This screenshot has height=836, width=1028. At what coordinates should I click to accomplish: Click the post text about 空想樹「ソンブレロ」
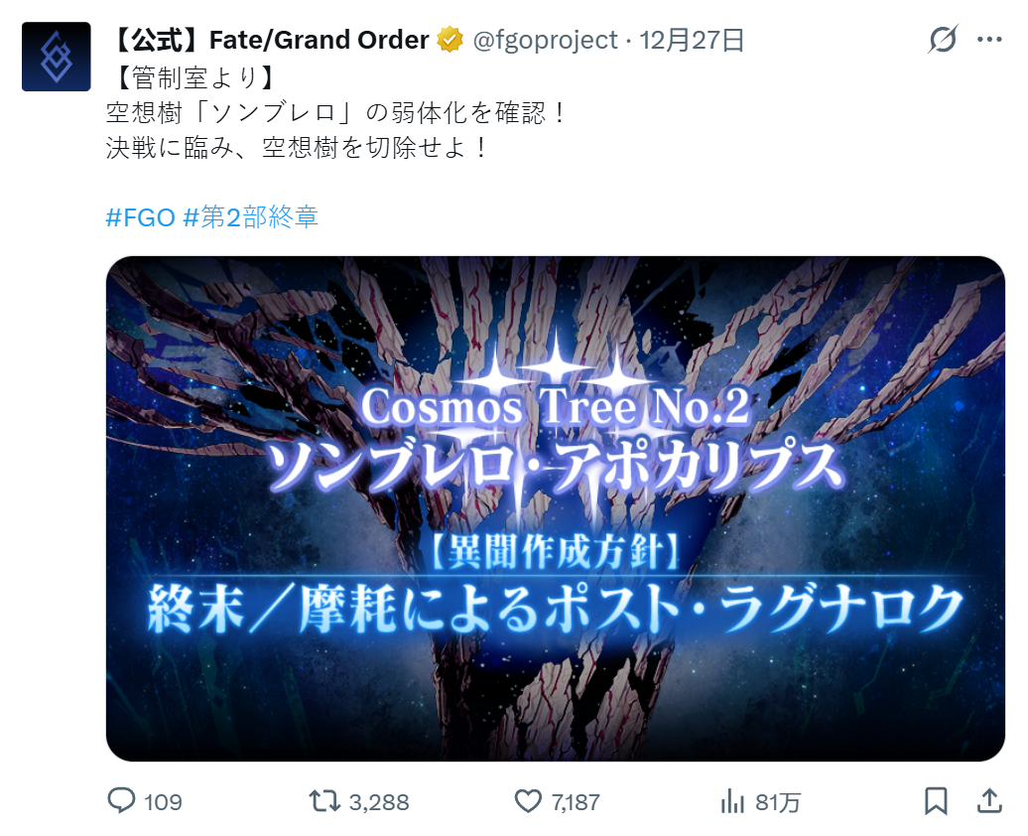pos(334,113)
